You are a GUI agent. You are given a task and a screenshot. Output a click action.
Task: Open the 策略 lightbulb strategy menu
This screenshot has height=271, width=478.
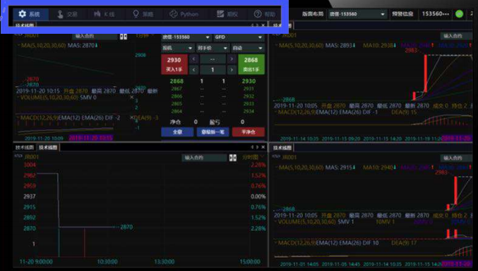point(143,14)
